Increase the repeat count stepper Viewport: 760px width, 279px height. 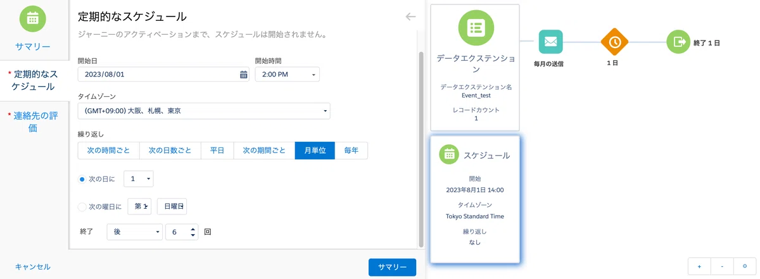[193, 228]
